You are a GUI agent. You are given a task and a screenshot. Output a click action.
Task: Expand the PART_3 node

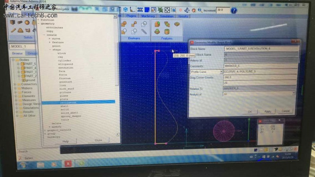19,72
